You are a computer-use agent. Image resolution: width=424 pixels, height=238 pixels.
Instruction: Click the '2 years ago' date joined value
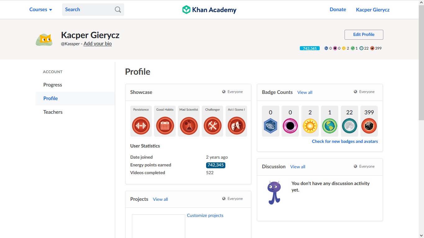217,157
